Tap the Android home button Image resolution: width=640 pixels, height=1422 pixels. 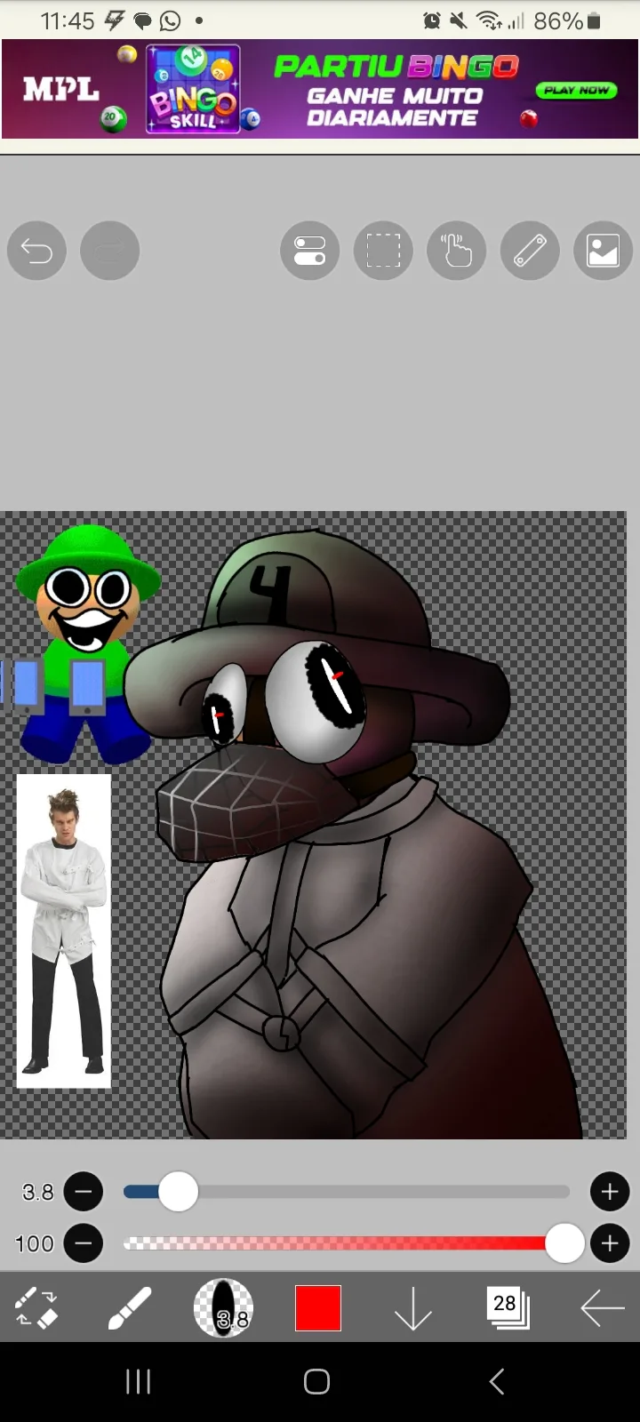point(317,1382)
